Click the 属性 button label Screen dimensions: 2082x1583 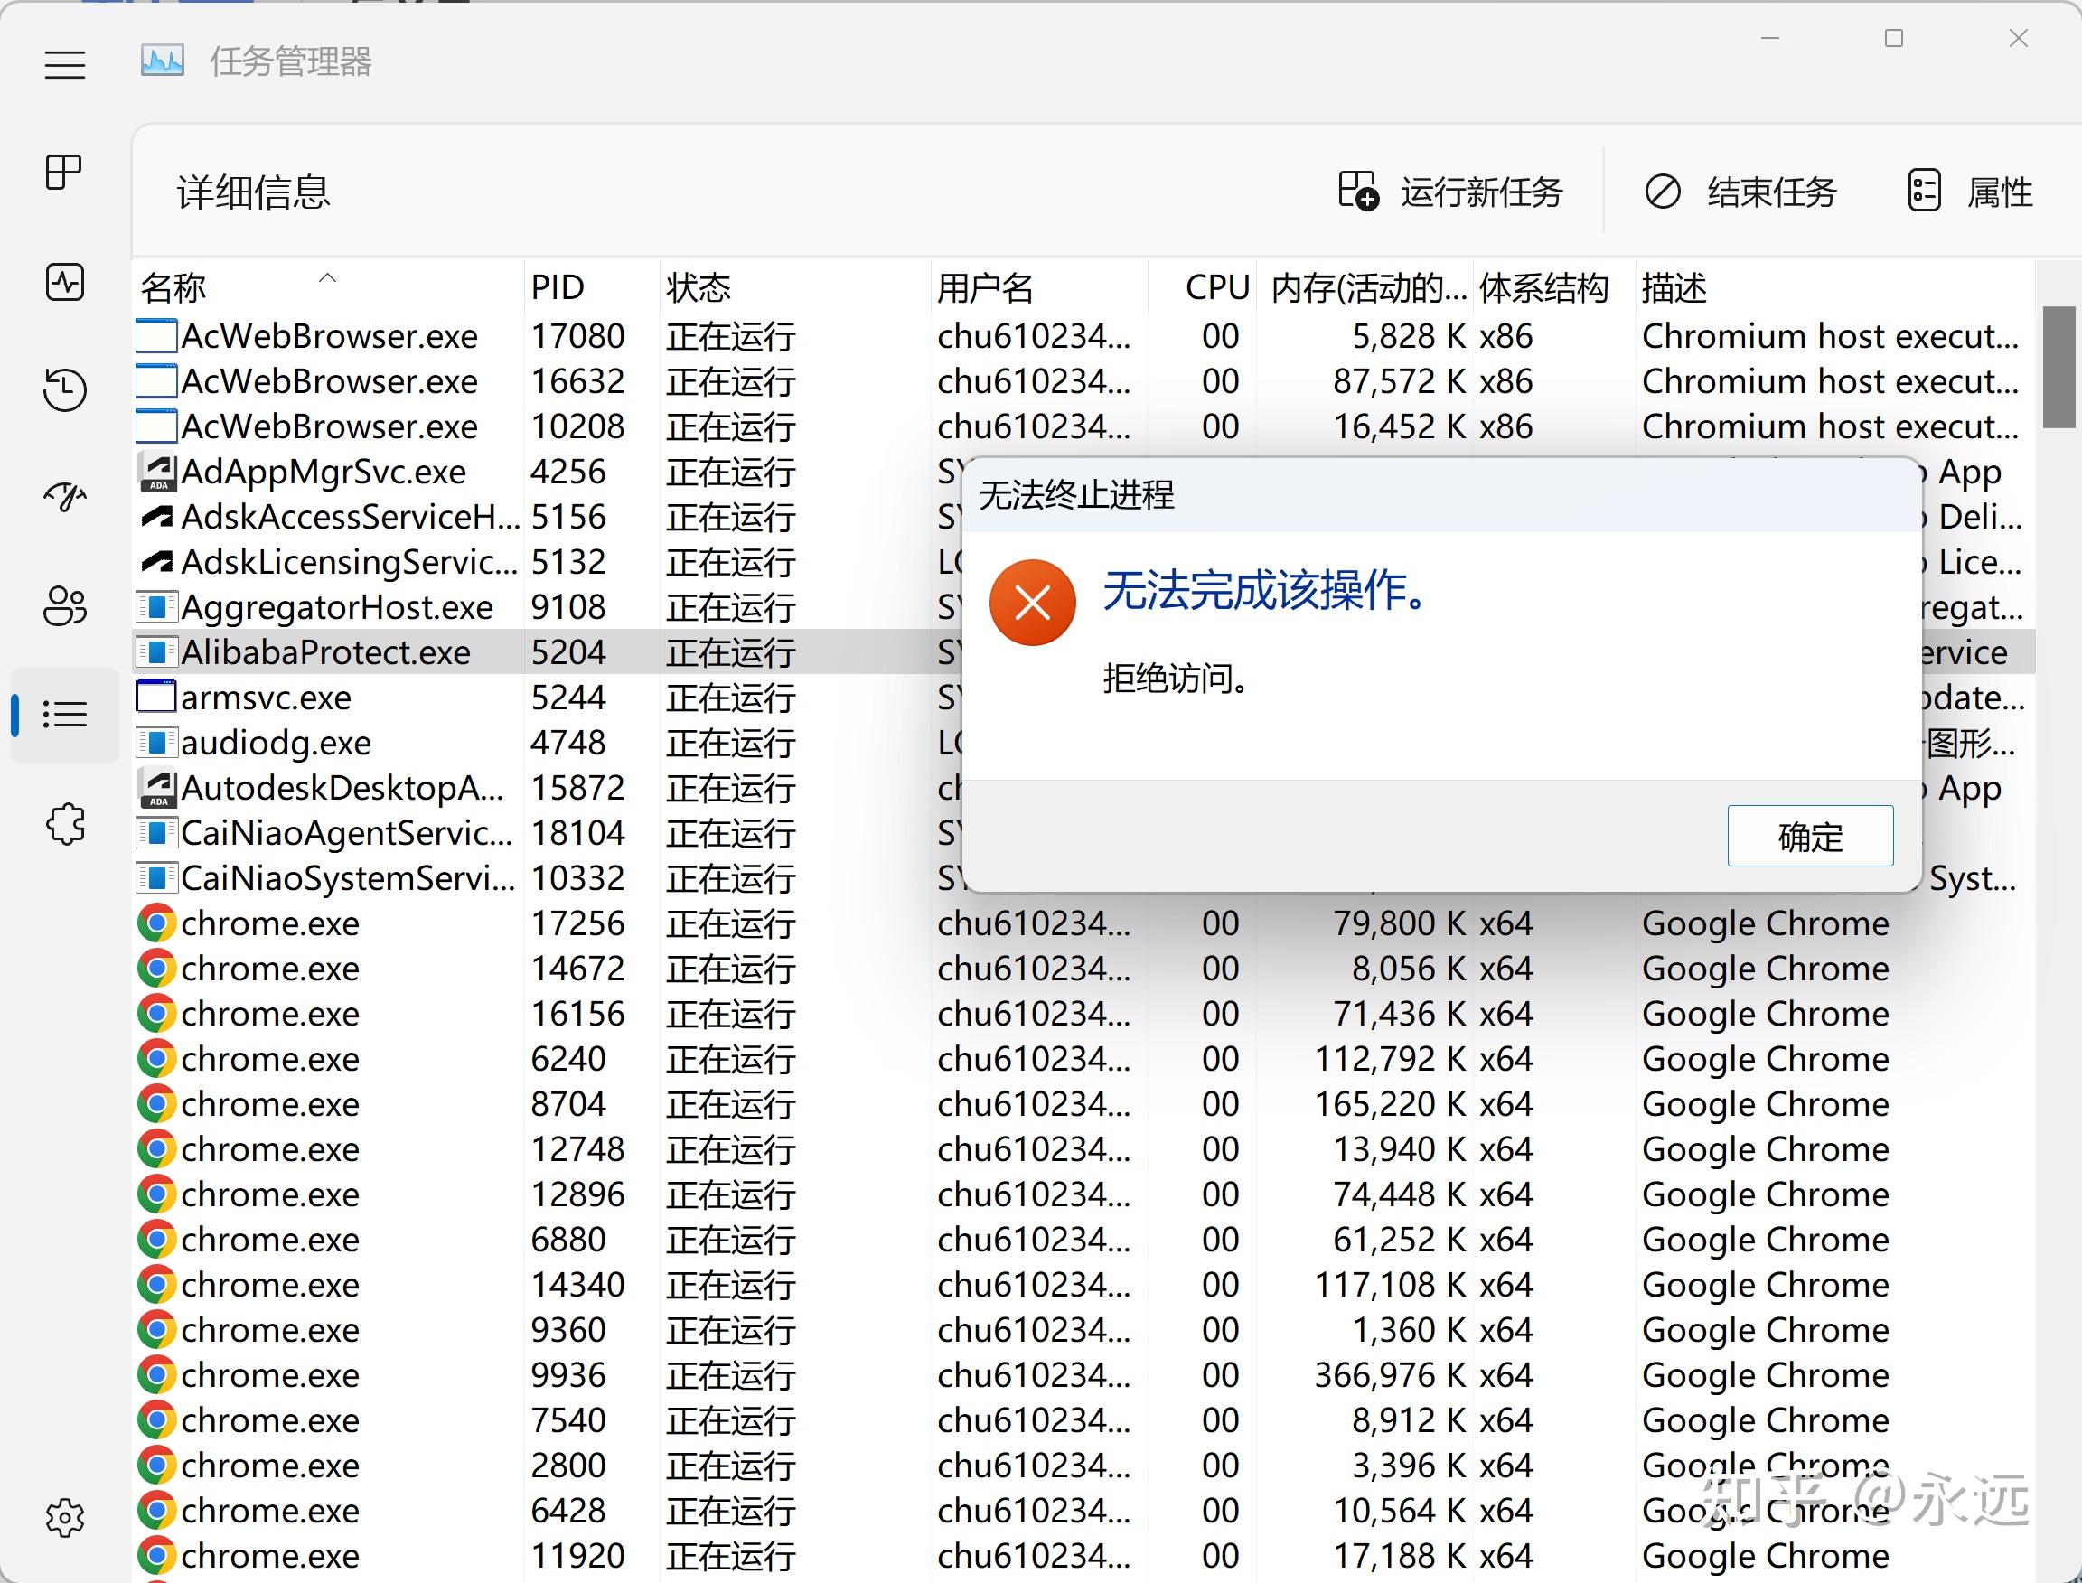[1999, 192]
